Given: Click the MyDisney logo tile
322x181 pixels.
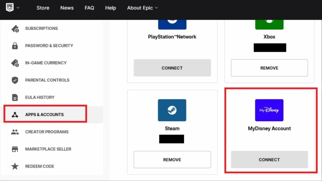Looking at the screenshot, I should [x=269, y=110].
